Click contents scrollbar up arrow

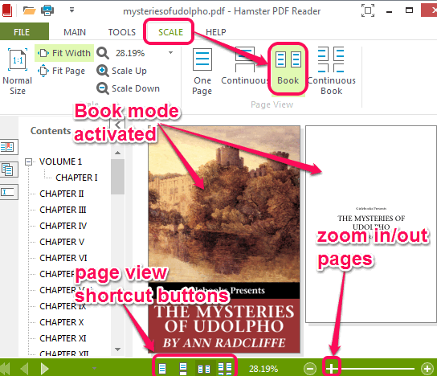(x=117, y=153)
